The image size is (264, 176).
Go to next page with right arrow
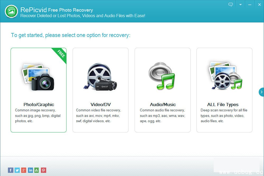tap(261, 92)
